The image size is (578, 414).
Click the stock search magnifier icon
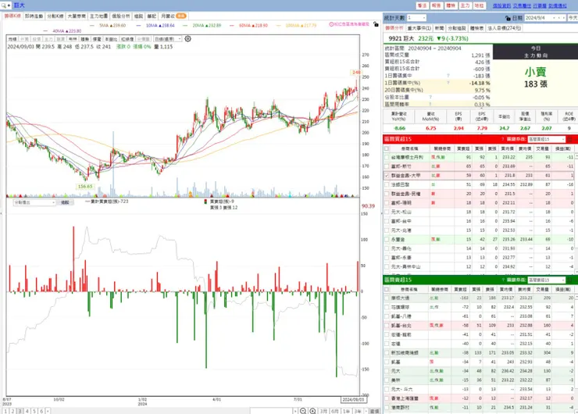click(4, 5)
